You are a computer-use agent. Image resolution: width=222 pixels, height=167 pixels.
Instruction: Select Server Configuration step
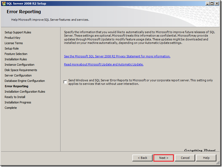18,76
